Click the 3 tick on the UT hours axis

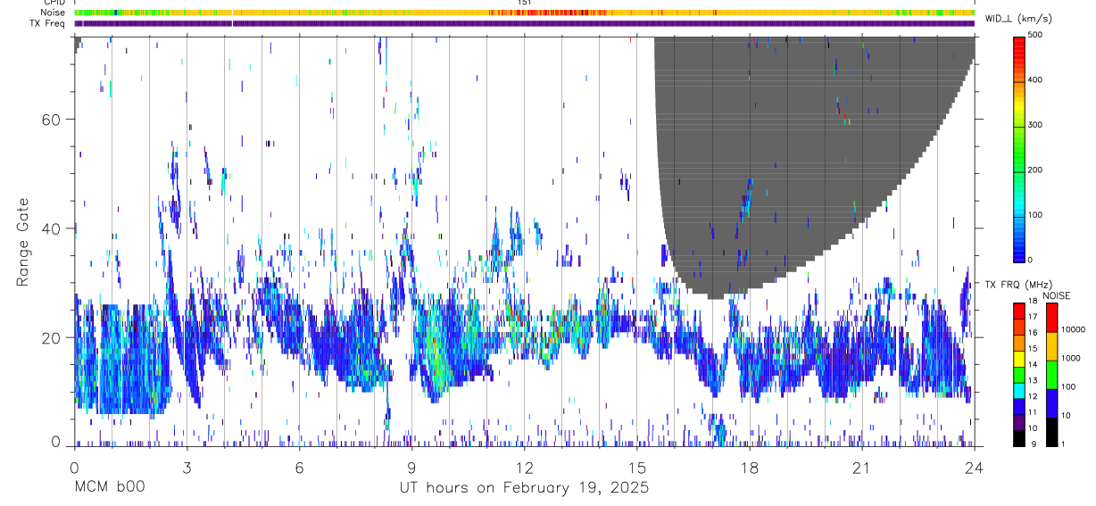(187, 467)
